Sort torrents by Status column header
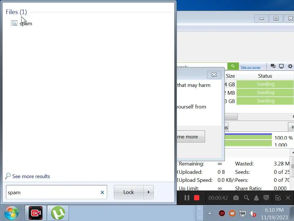The width and height of the screenshot is (294, 221). tap(265, 76)
